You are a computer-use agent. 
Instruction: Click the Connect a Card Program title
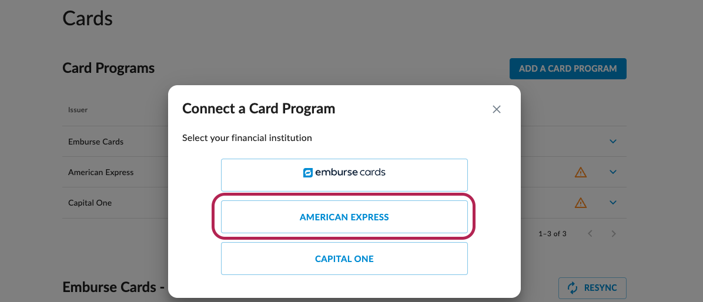tap(259, 109)
